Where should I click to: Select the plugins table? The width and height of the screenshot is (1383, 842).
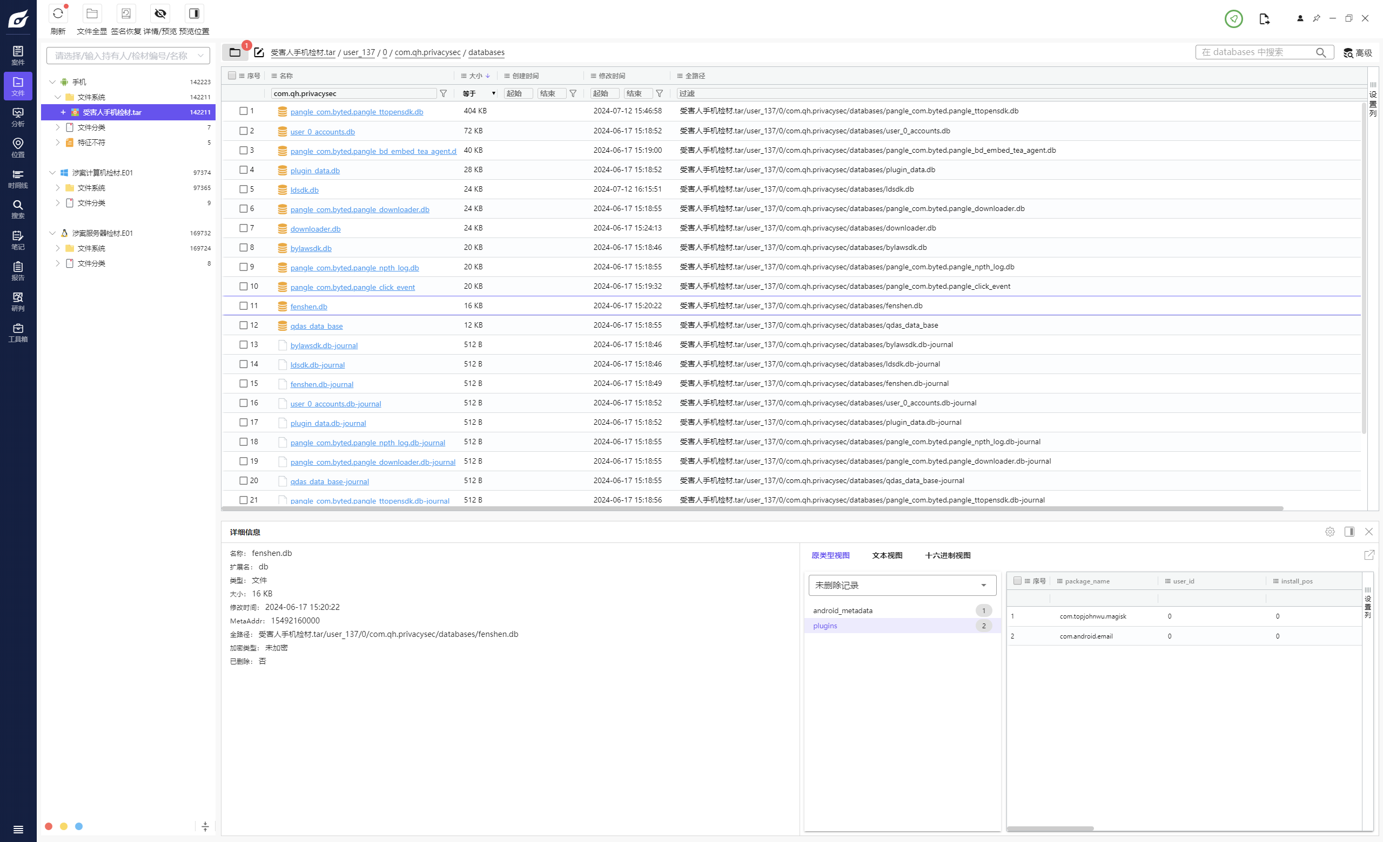(x=902, y=626)
